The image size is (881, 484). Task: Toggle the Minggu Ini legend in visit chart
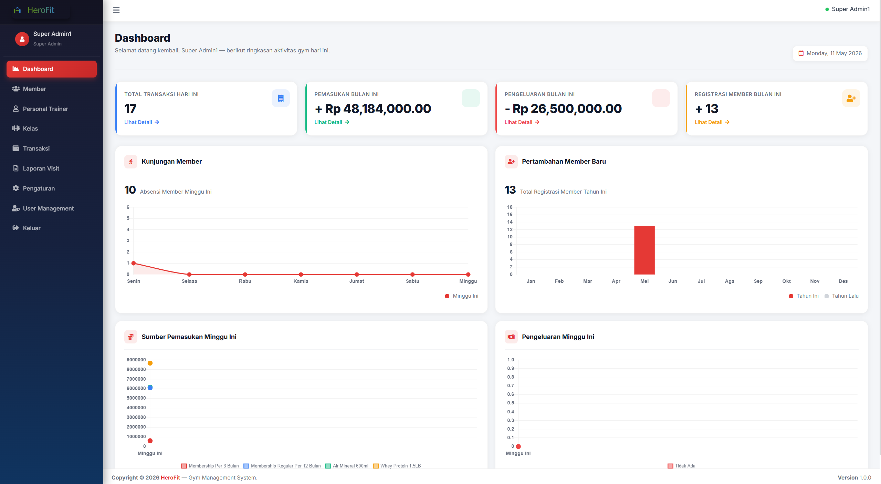click(462, 296)
